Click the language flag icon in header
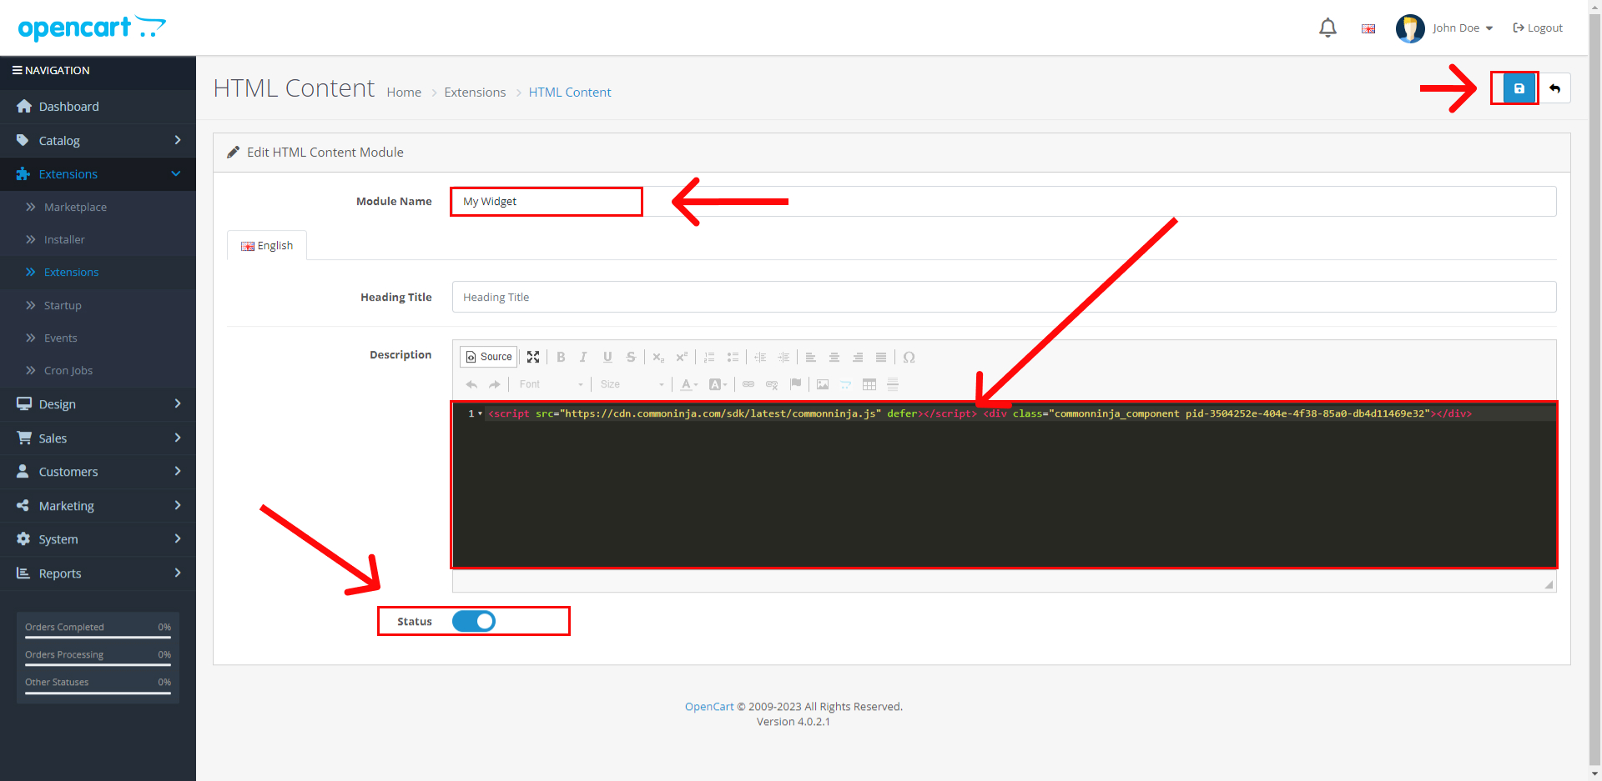 1368,28
